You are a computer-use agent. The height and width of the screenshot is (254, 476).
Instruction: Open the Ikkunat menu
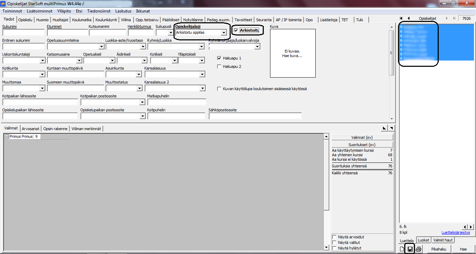click(143, 11)
